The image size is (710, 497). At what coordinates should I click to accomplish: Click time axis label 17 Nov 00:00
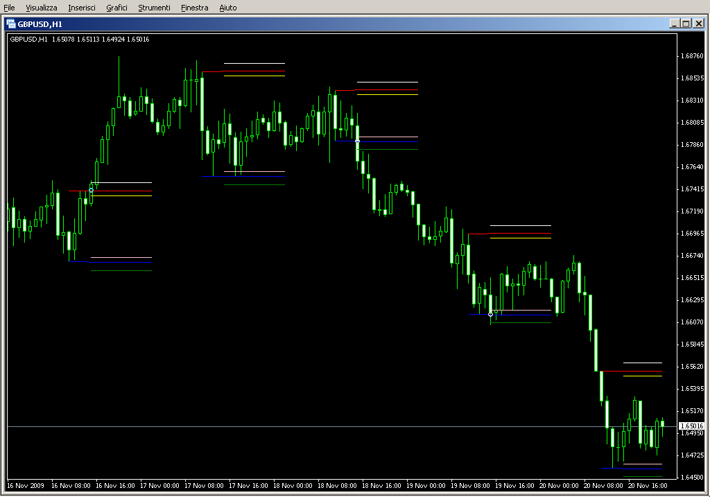click(x=160, y=486)
